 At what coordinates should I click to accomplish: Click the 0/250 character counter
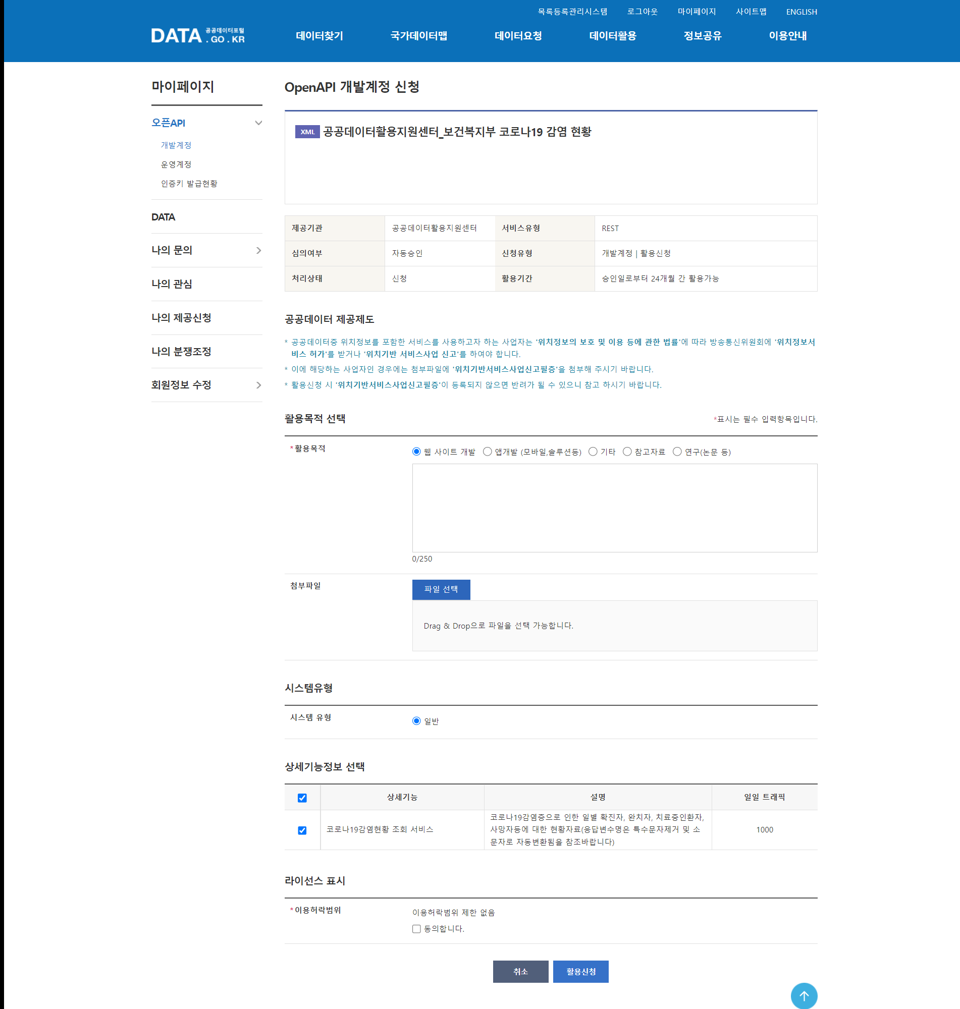click(x=421, y=559)
